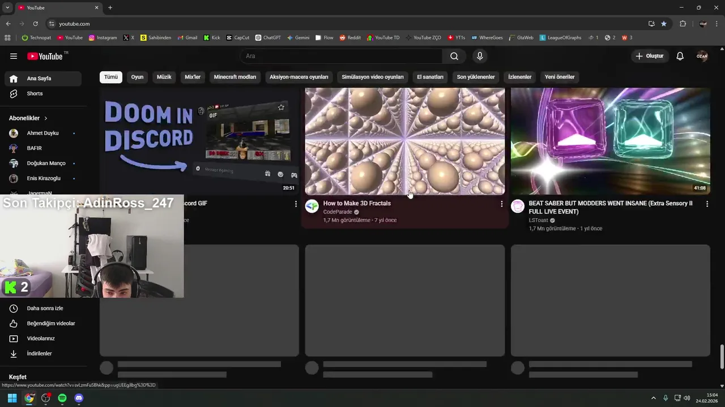This screenshot has height=407, width=725.
Task: Open the Reddit bookmark
Action: 350,38
